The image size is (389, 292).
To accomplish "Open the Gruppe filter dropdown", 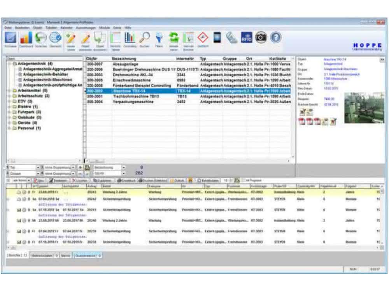I will click(x=38, y=174).
